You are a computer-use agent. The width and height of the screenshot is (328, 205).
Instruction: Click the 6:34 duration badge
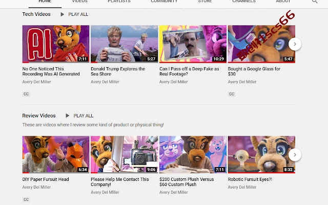point(83,170)
